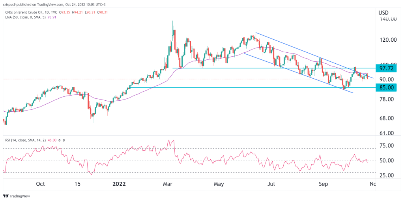Click the 90.00 price axis label
404x201 pixels.
coord(386,79)
